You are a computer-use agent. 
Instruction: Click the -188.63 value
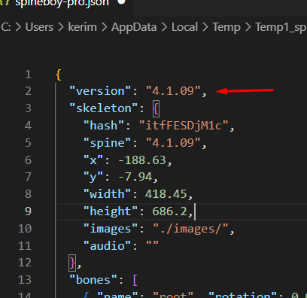pos(142,160)
